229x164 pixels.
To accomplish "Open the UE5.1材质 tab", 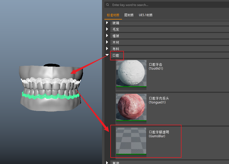I will click(146, 15).
